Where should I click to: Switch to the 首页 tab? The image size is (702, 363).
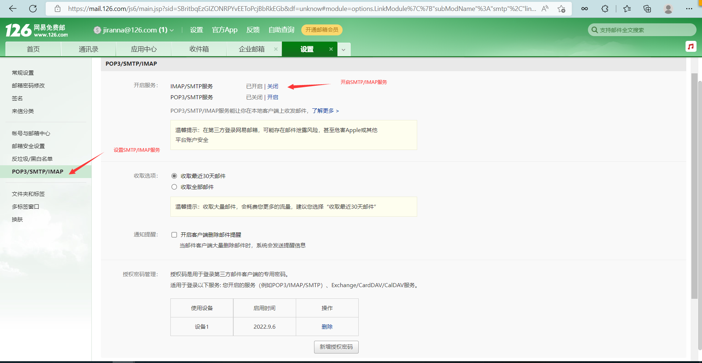tap(33, 49)
